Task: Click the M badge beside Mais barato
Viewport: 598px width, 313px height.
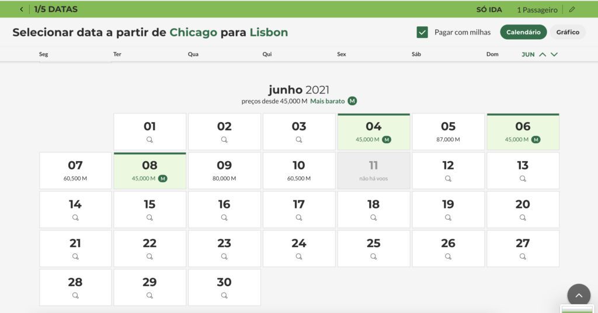Action: [352, 101]
